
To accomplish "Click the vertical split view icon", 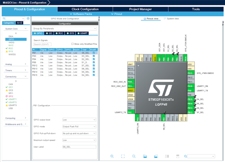I will pos(167,156).
